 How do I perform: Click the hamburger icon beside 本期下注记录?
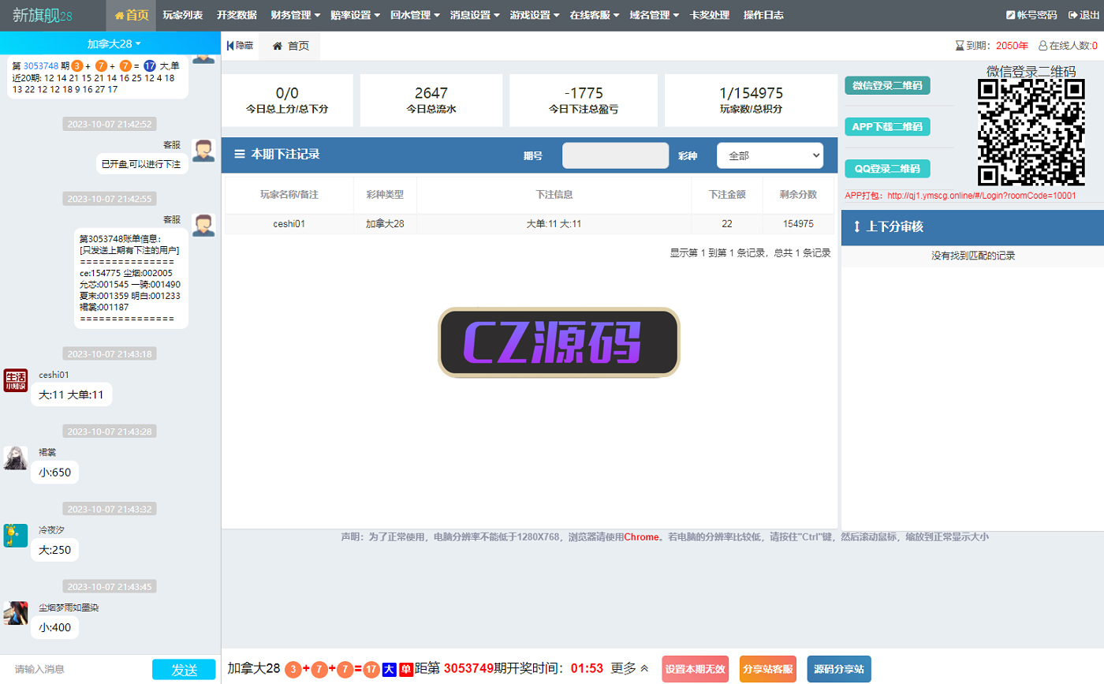(240, 155)
